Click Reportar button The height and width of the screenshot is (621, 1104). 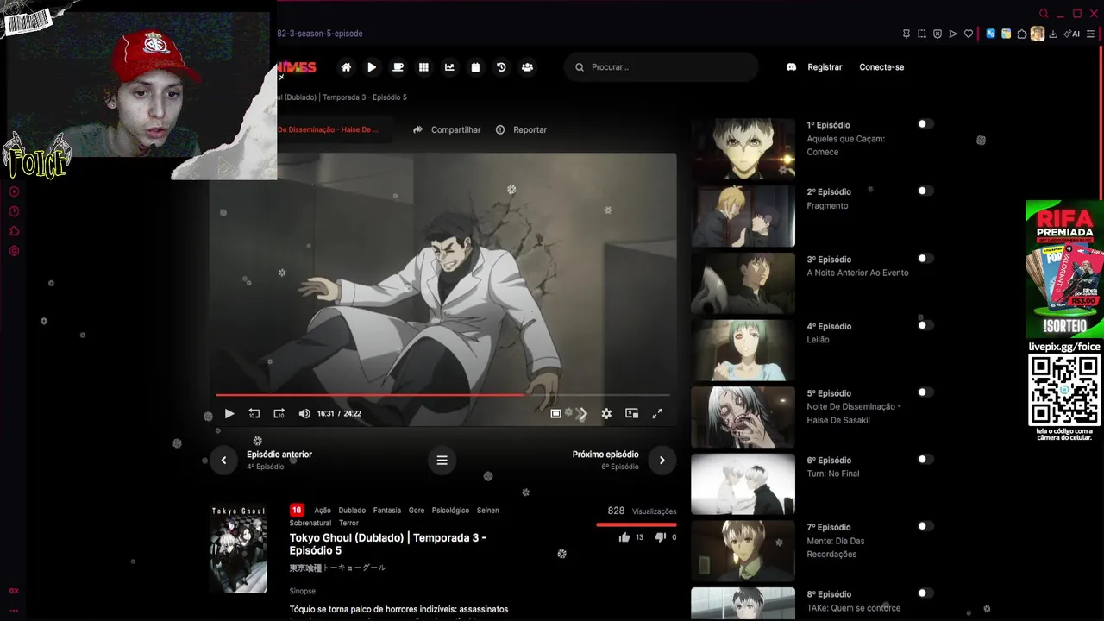[521, 129]
